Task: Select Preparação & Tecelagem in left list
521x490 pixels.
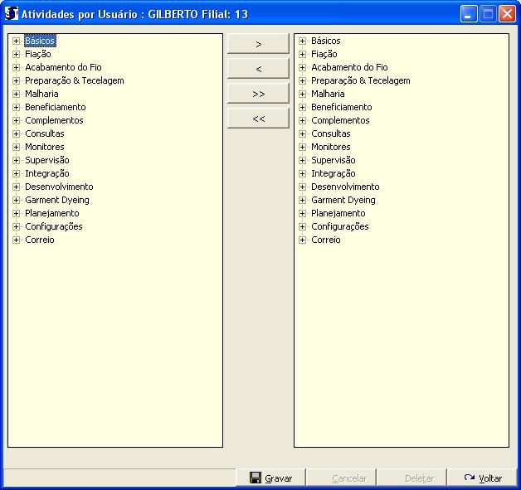Action: pyautogui.click(x=74, y=80)
